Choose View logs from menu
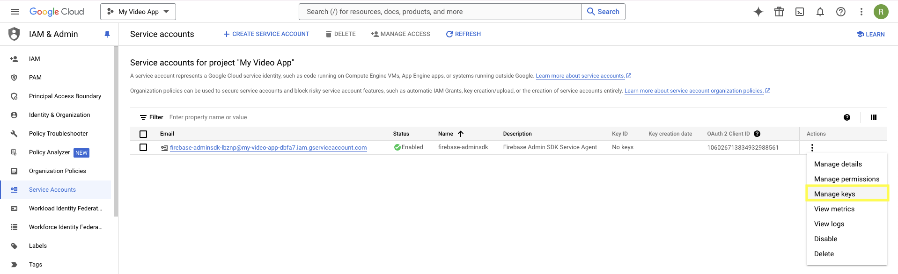 [x=847, y=224]
